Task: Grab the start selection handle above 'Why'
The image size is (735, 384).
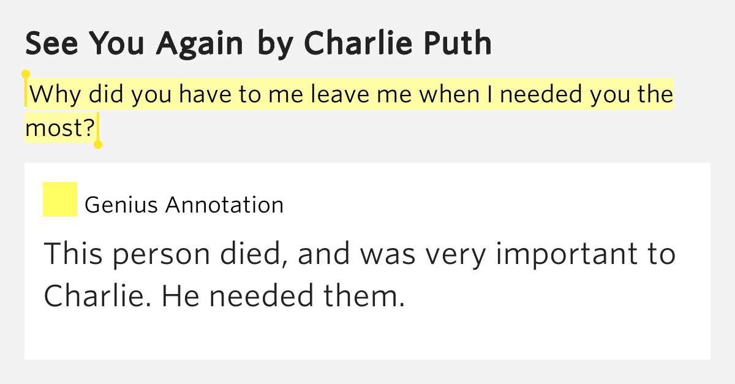Action: click(x=26, y=75)
